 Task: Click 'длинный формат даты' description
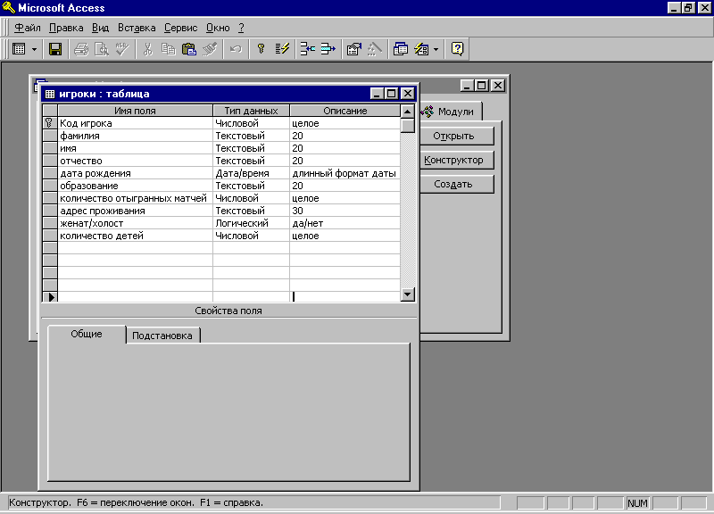[x=345, y=173]
